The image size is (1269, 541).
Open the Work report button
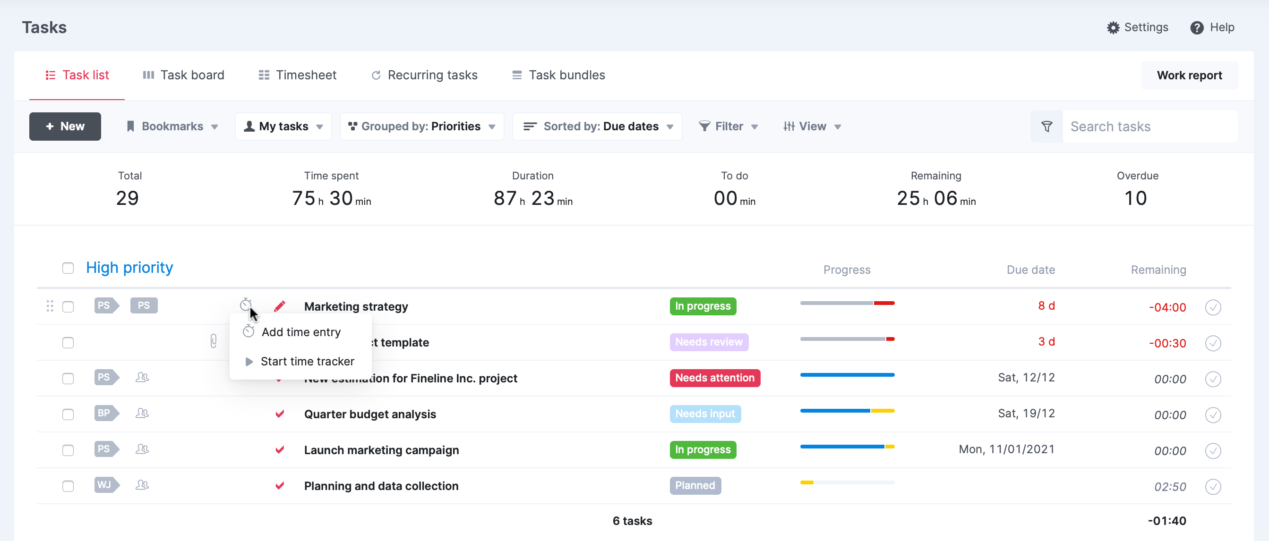click(1189, 76)
